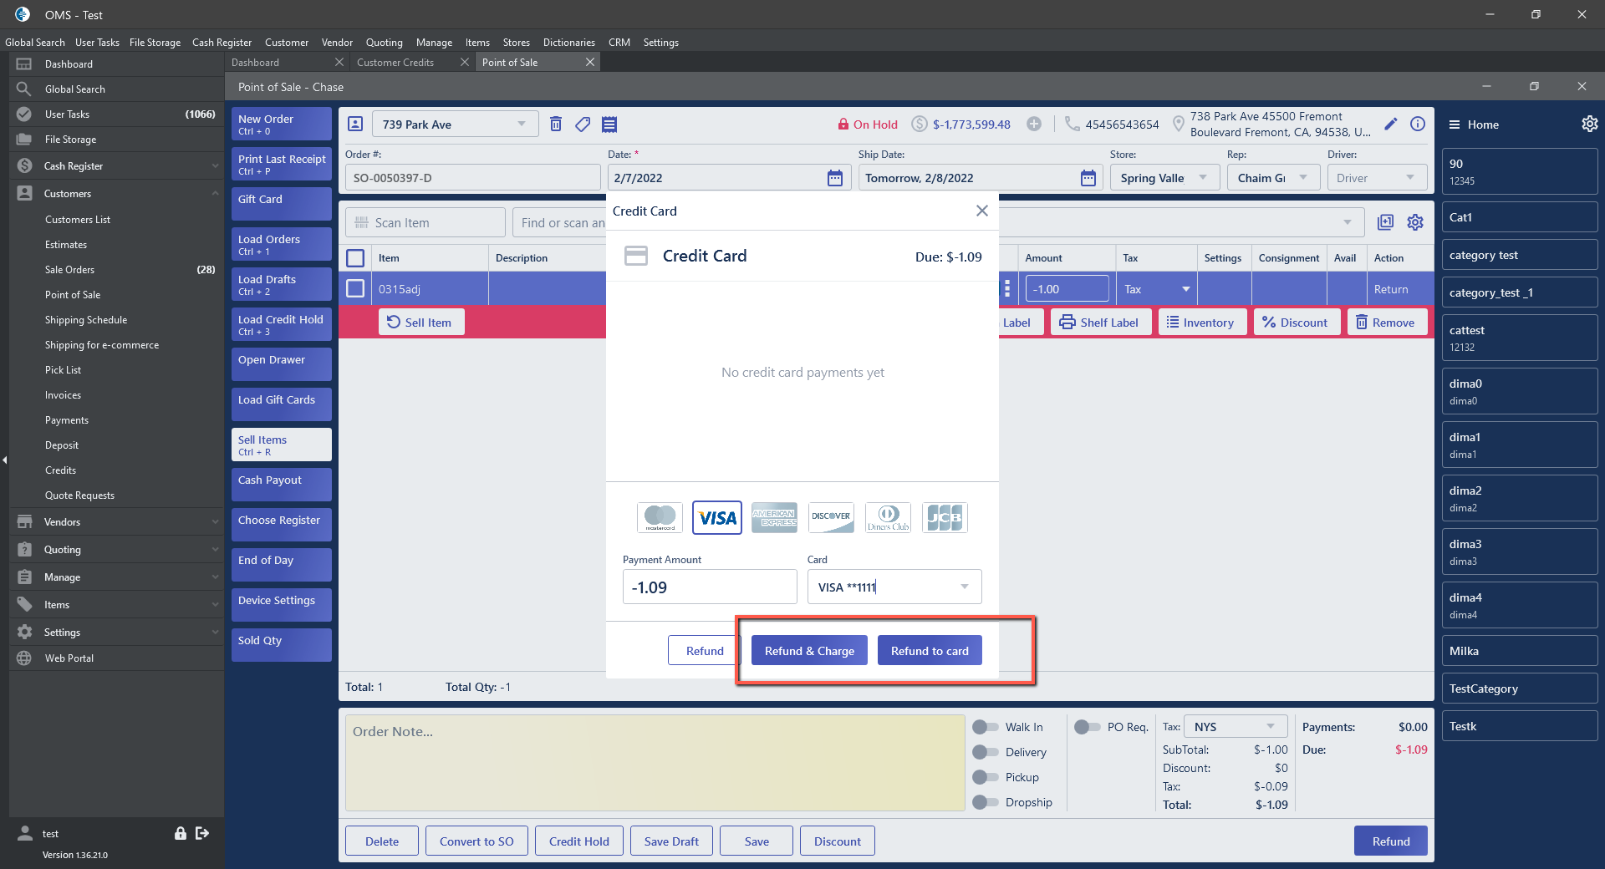Open the Rep dropdown
Image resolution: width=1605 pixels, height=869 pixels.
pos(1273,178)
